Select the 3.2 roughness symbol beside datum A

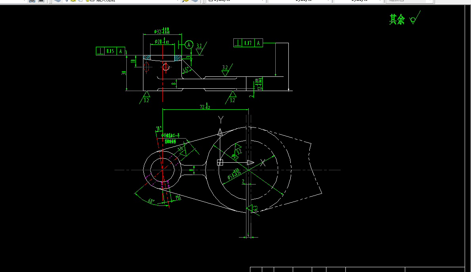pos(201,48)
